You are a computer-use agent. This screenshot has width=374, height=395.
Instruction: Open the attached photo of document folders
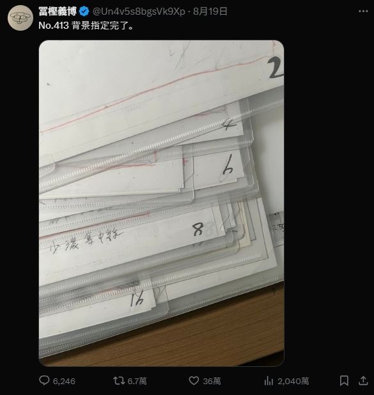coord(162,203)
